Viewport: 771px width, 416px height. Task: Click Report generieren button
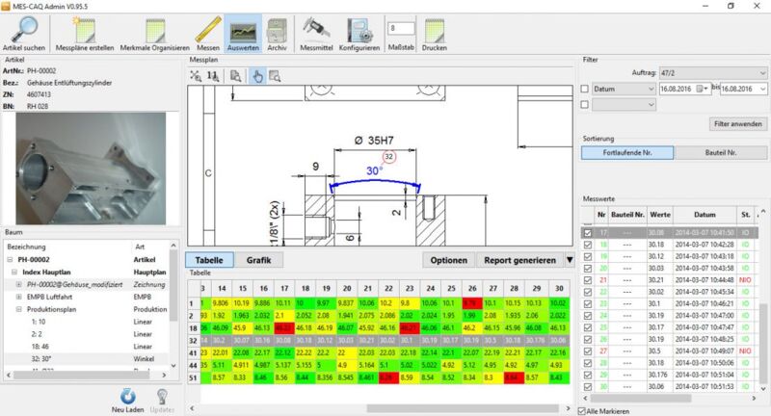pos(519,260)
